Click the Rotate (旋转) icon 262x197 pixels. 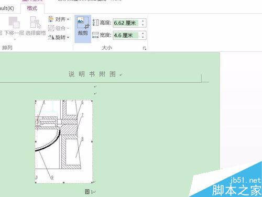point(51,37)
